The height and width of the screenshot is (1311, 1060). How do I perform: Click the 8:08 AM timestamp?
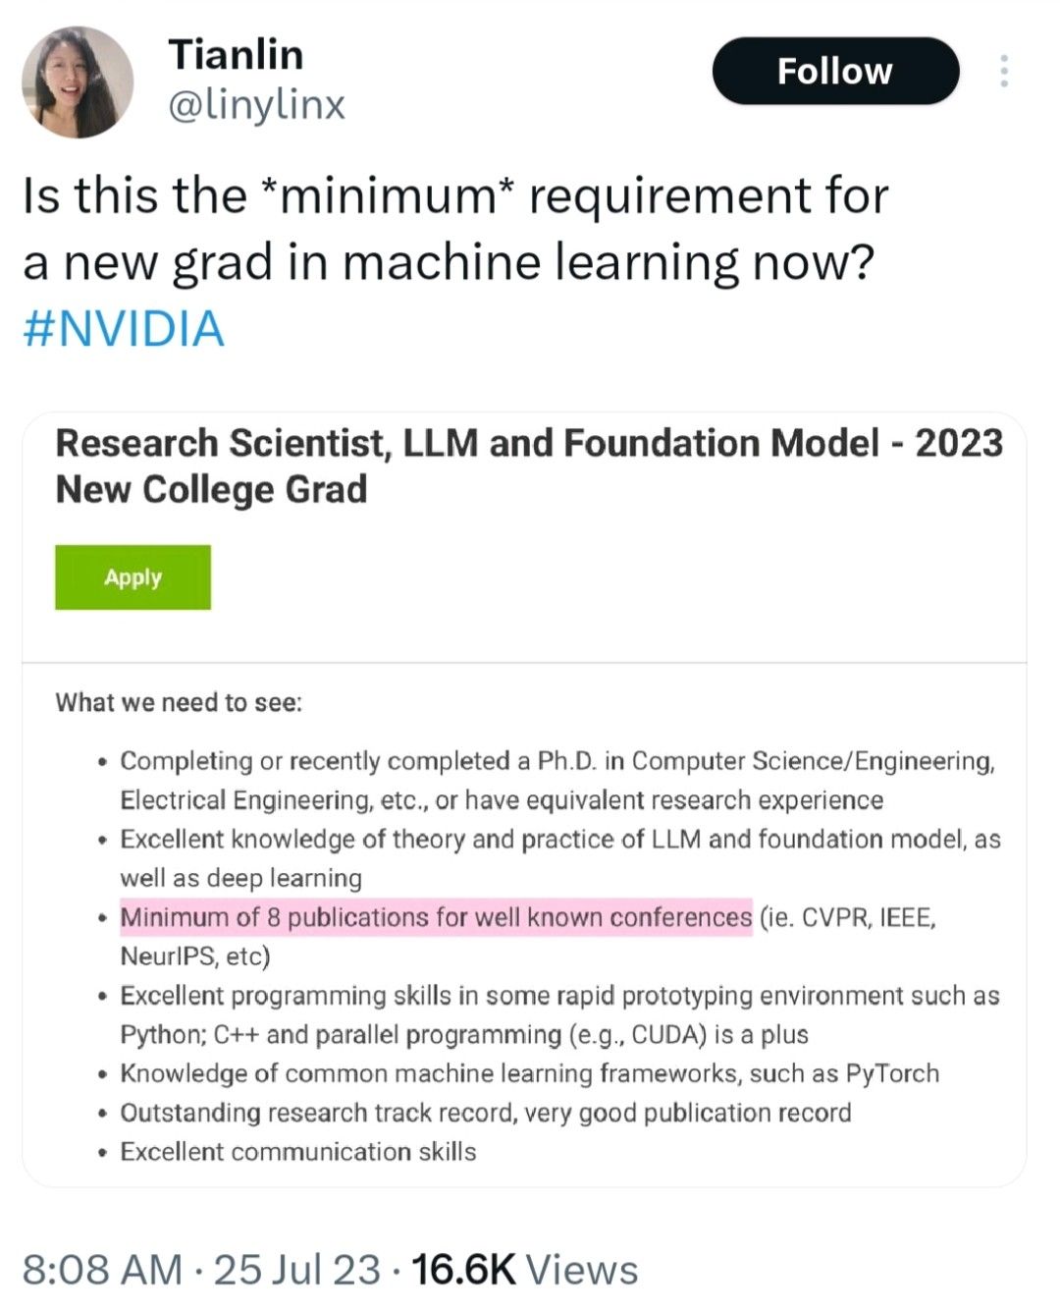click(x=102, y=1269)
